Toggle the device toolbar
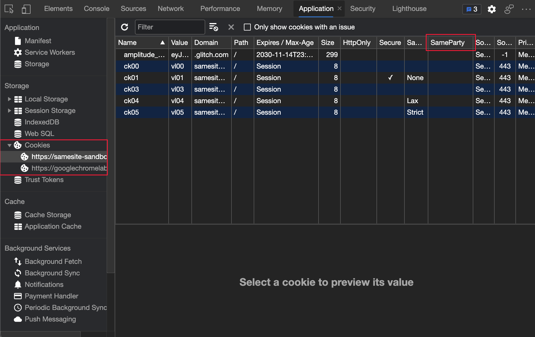Screen dimensions: 535x337 tap(26, 9)
